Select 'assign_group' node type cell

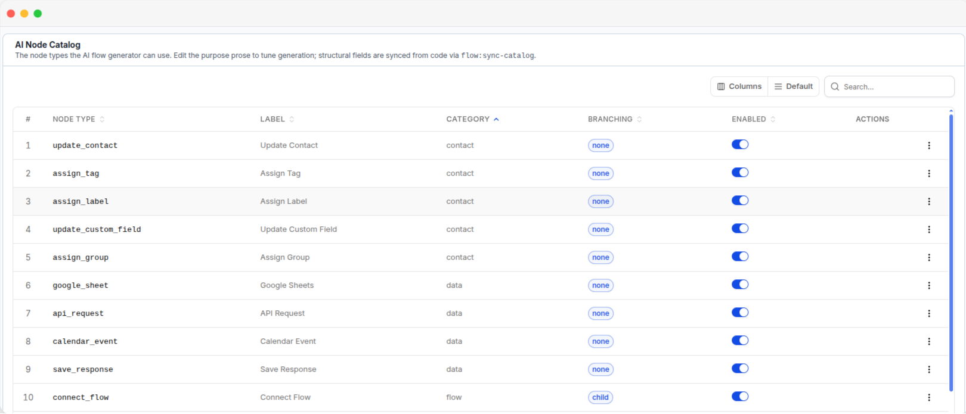pyautogui.click(x=80, y=257)
